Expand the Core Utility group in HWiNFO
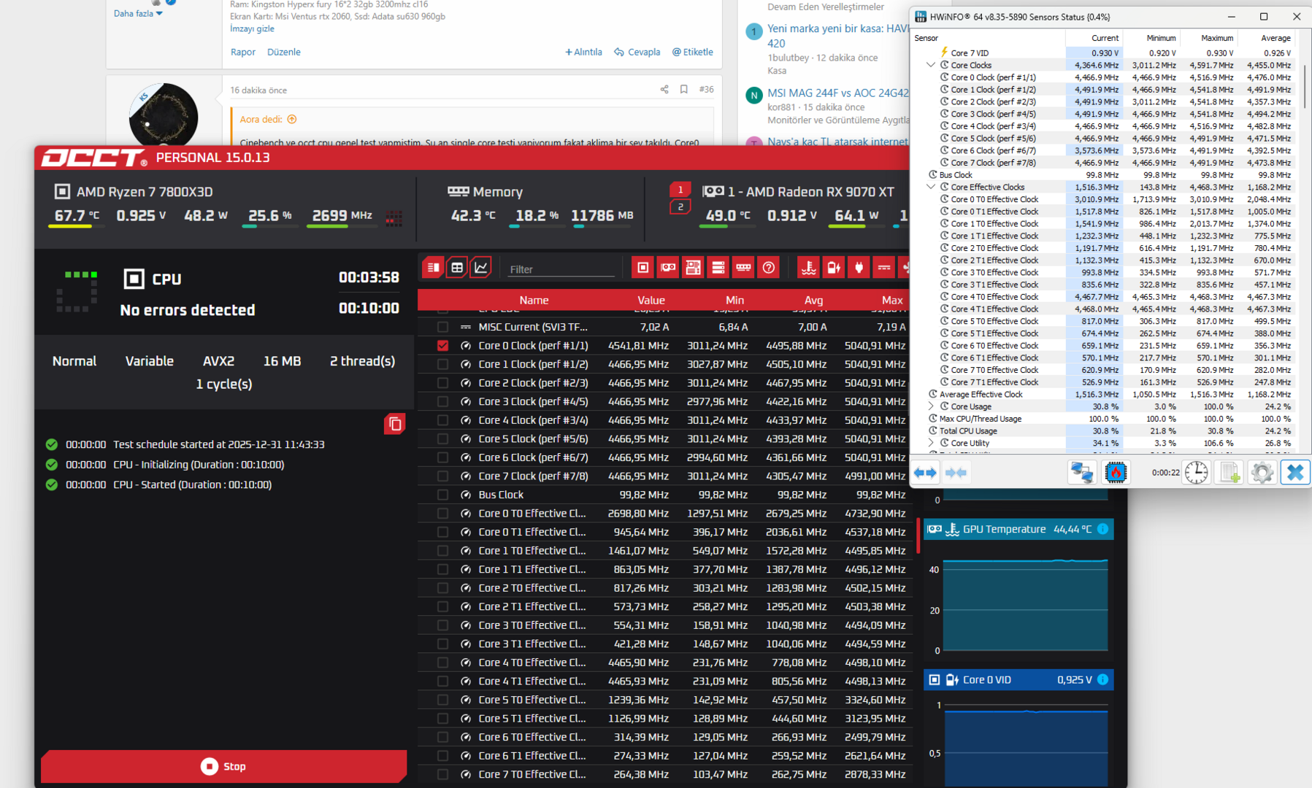This screenshot has width=1312, height=788. [931, 443]
